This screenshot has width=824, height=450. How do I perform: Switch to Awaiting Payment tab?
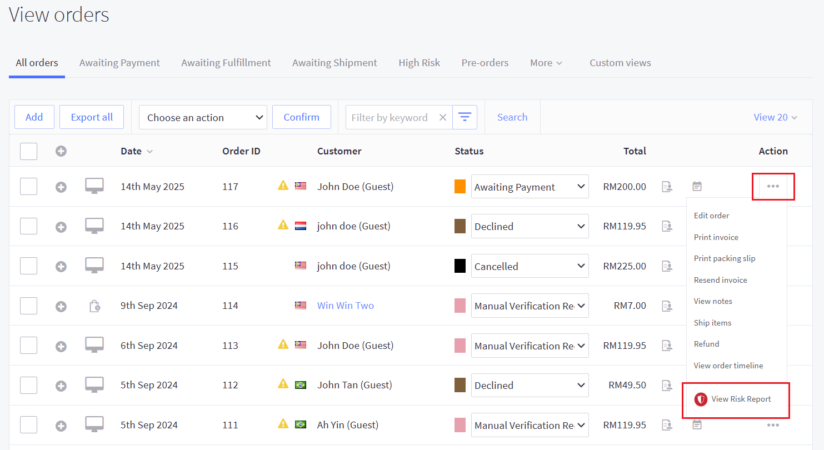tap(119, 63)
